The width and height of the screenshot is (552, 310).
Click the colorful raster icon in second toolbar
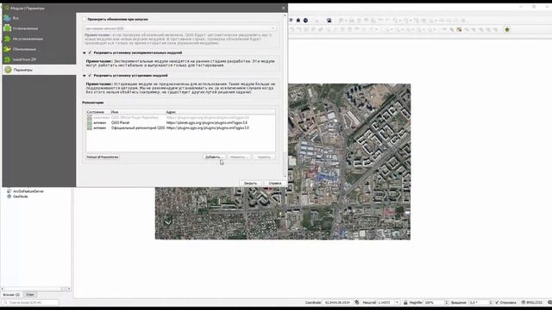click(x=459, y=30)
